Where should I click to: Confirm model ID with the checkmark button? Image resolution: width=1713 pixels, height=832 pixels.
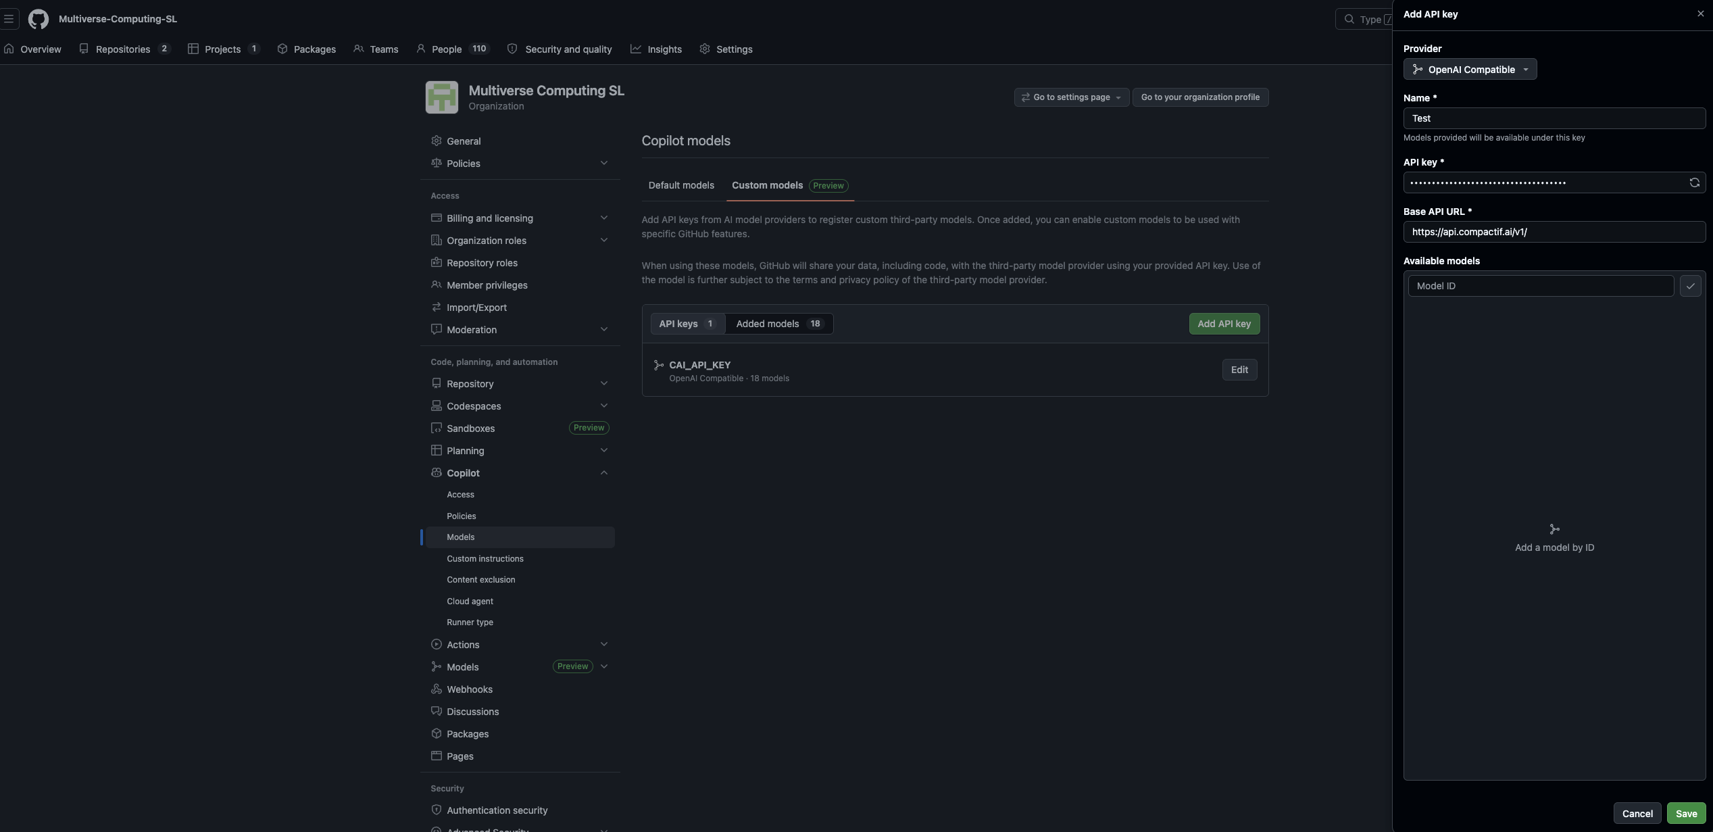click(1690, 286)
